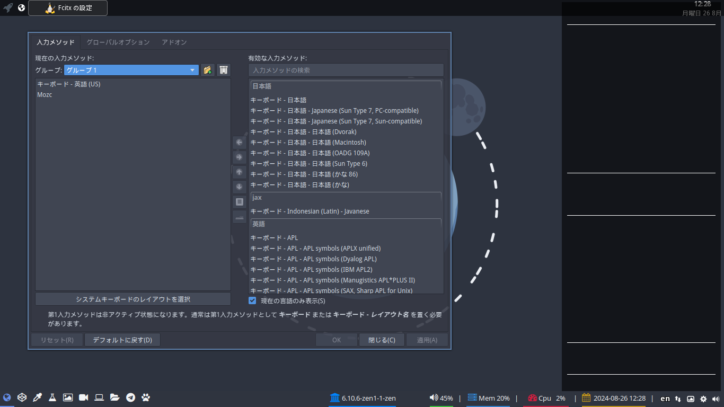Select Japanese (Sun Type 7, PC-compatible) entry
724x407 pixels.
pos(346,110)
